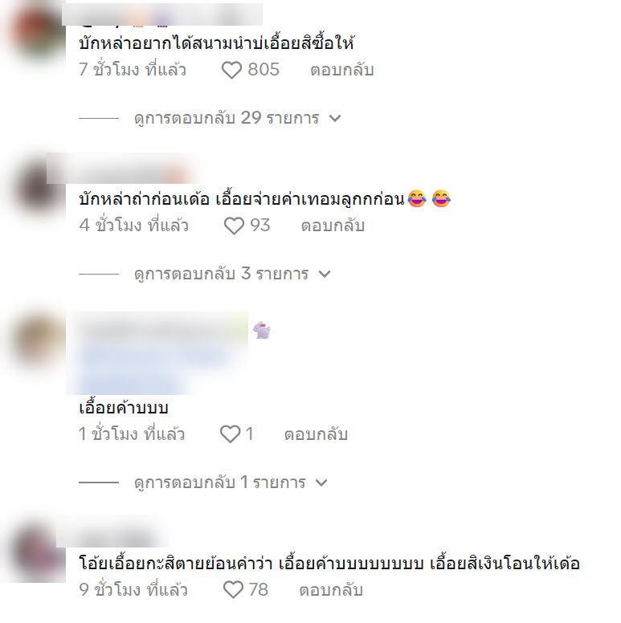The height and width of the screenshot is (623, 621).
Task: Like the comment with 93 likes
Action: pos(234,226)
